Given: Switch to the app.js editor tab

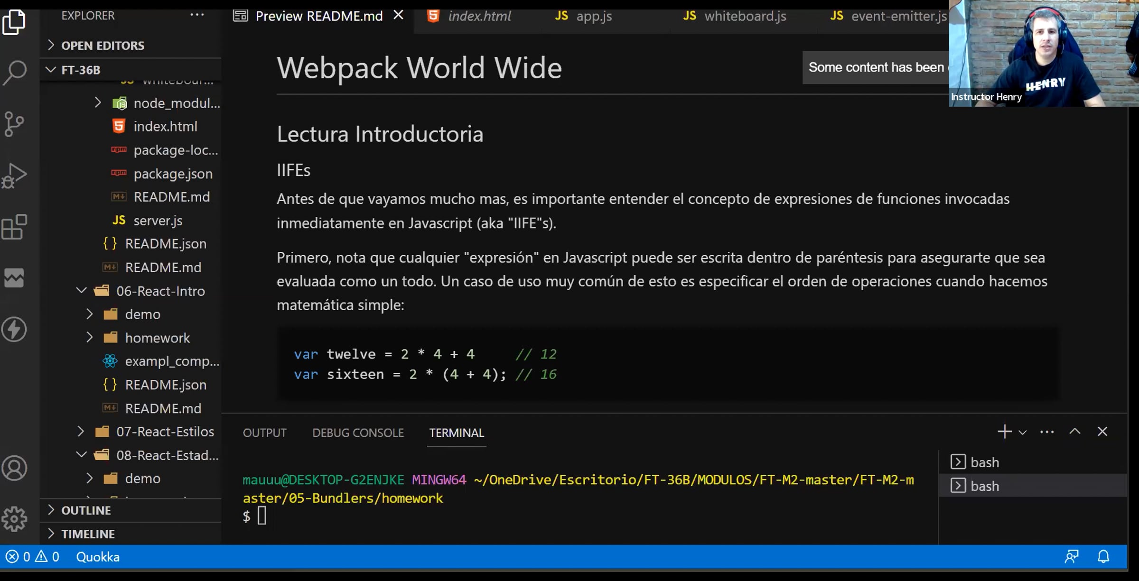Looking at the screenshot, I should [593, 16].
